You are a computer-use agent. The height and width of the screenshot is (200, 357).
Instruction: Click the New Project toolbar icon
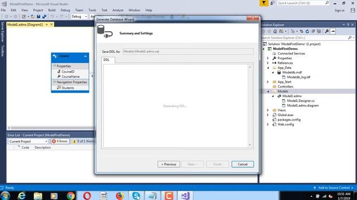coord(23,17)
